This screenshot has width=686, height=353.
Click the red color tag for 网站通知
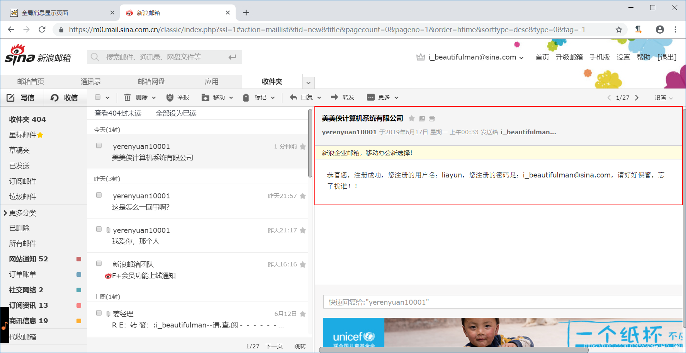(x=79, y=259)
